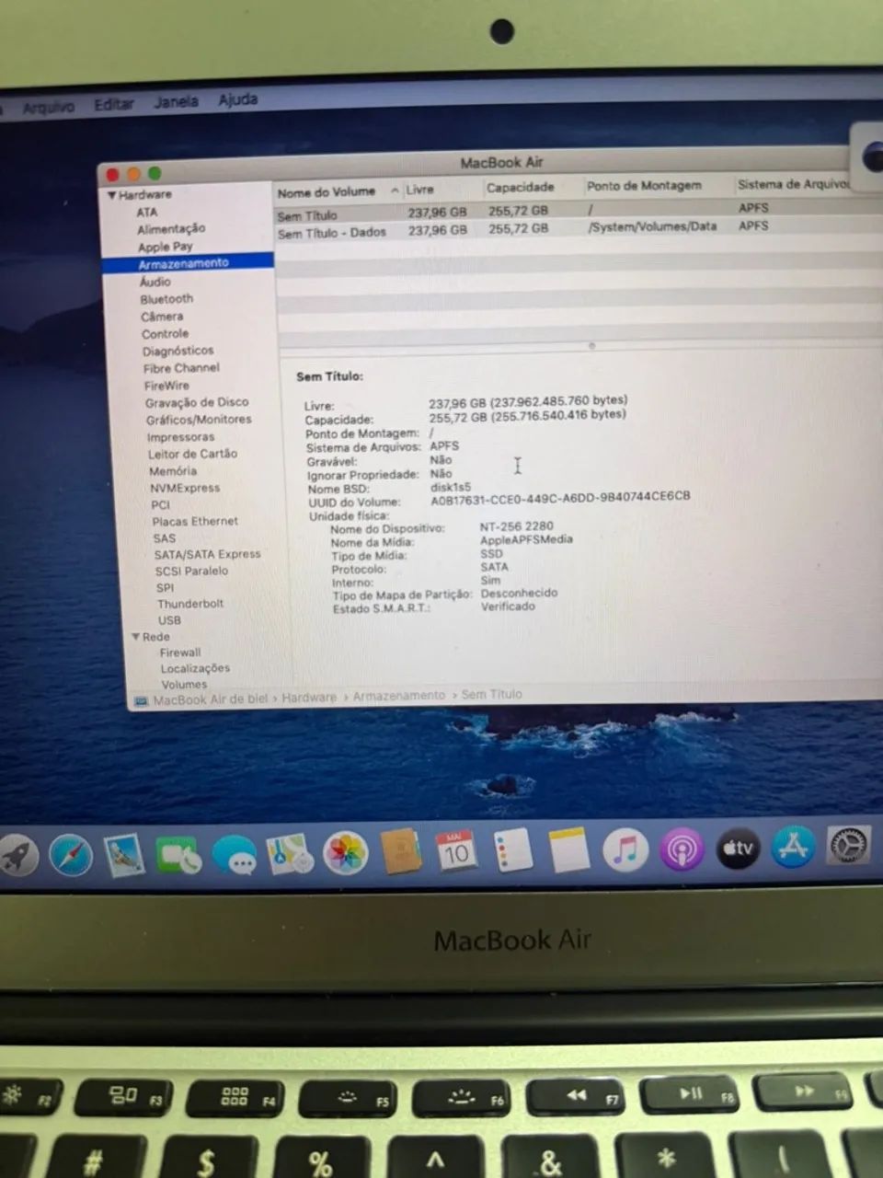Select NVMExpress in the sidebar
Screen dimensions: 883x1178
(185, 488)
